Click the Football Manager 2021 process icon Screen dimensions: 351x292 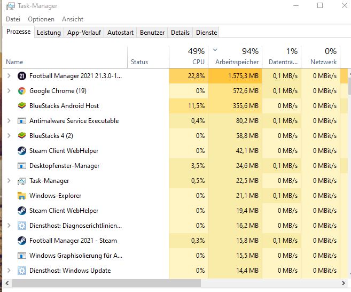22,76
